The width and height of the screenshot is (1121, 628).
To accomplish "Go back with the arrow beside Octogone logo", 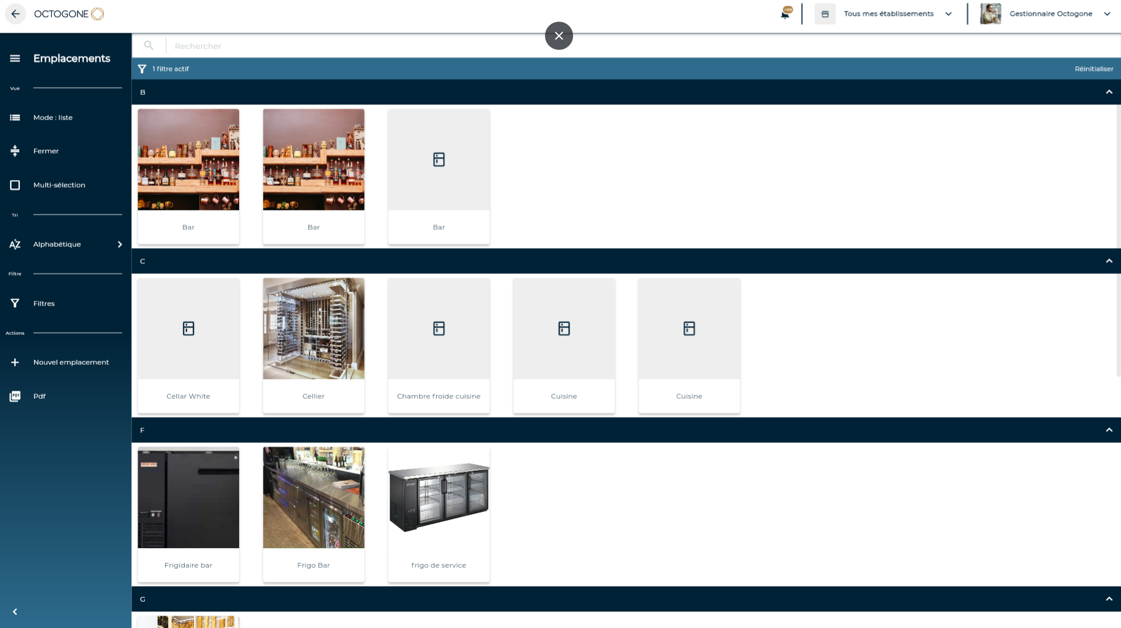I will pos(15,13).
